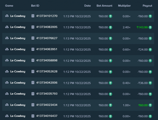Image resolution: width=158 pixels, height=120 pixels.
Task: Open receipt icon for bet 413734082005
Action: pos(33,27)
